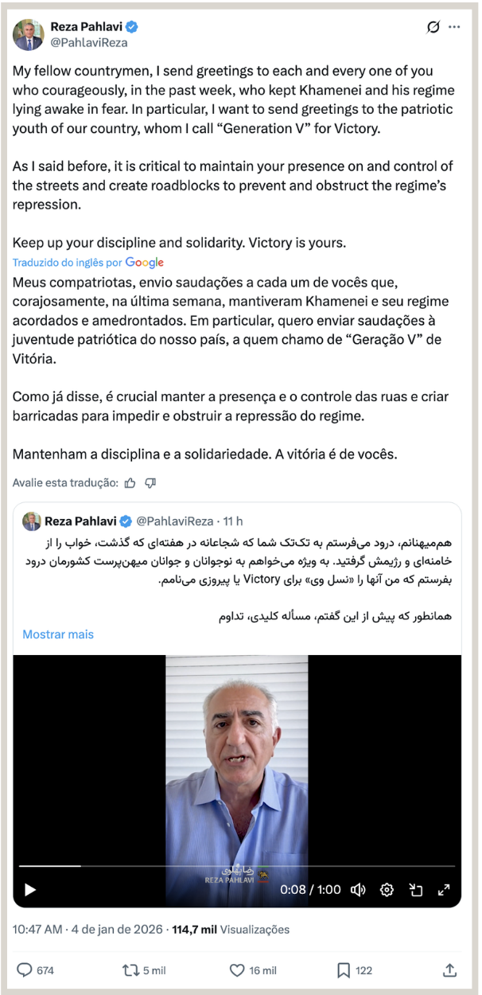Open the three-dot more options menu
The width and height of the screenshot is (482, 995).
[454, 27]
